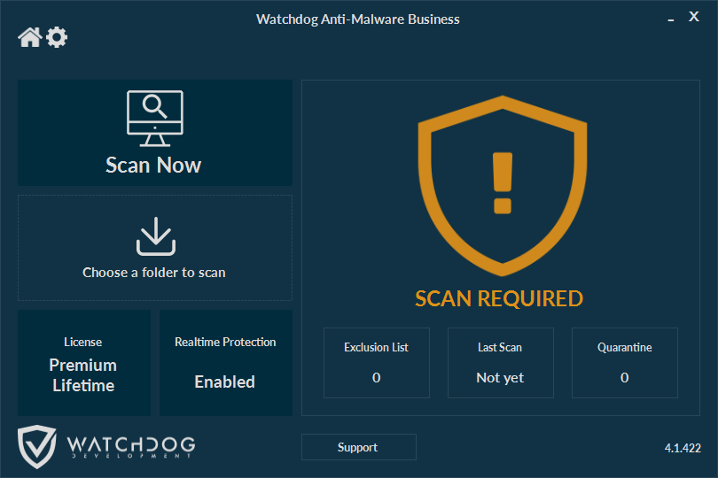Click the version number 4.1.422

(683, 448)
